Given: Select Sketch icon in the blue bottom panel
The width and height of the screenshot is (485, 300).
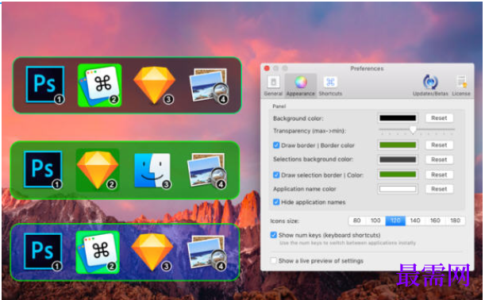Looking at the screenshot, I should (x=152, y=252).
